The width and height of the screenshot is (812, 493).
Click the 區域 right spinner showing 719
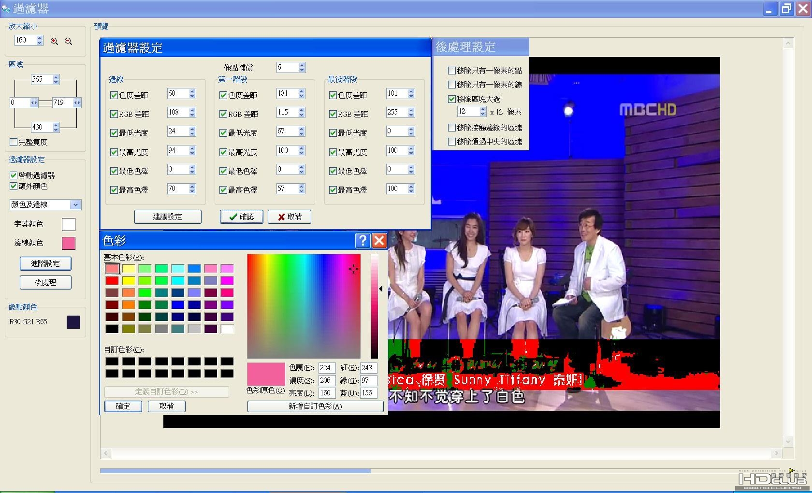[x=67, y=102]
